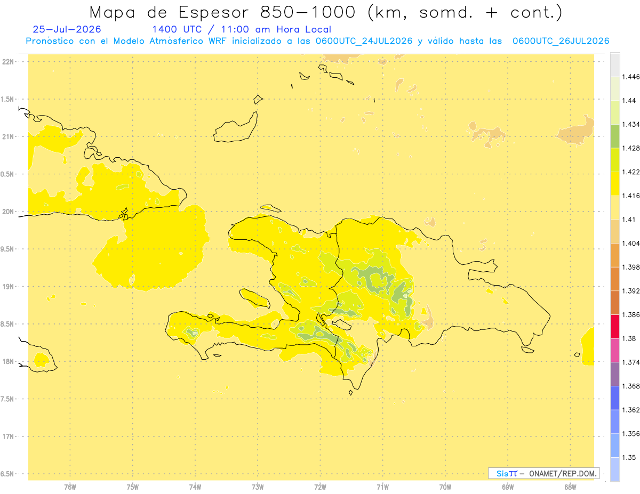Click the blue 1.362–1.368 colorbar segment
640x494 pixels.
click(615, 398)
